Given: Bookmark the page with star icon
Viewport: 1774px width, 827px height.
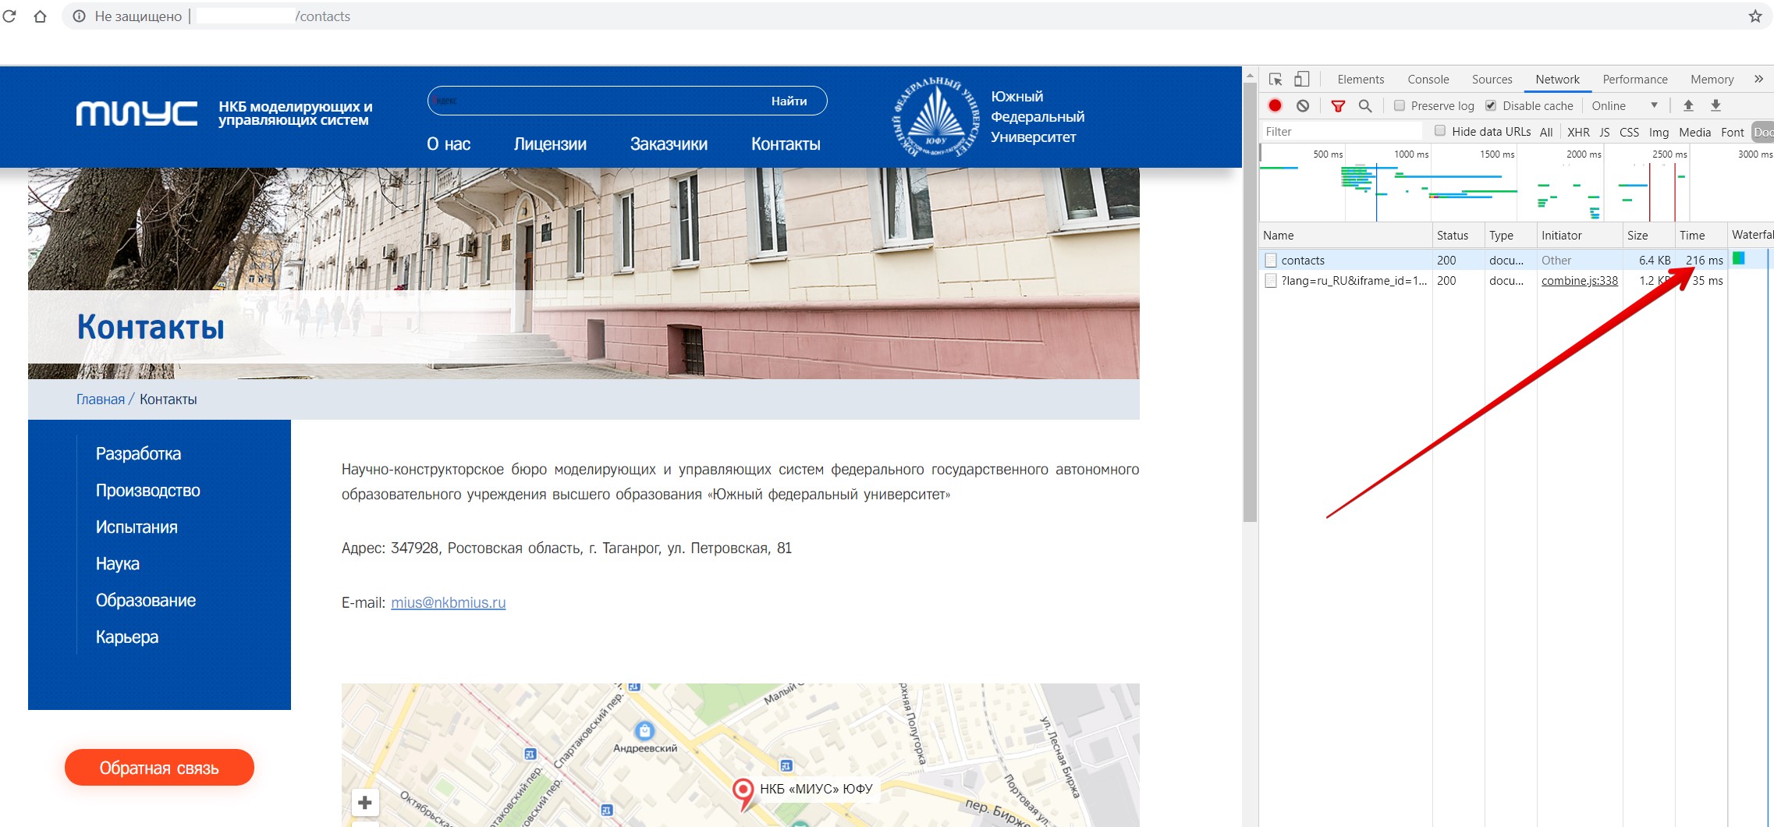Looking at the screenshot, I should 1755,16.
